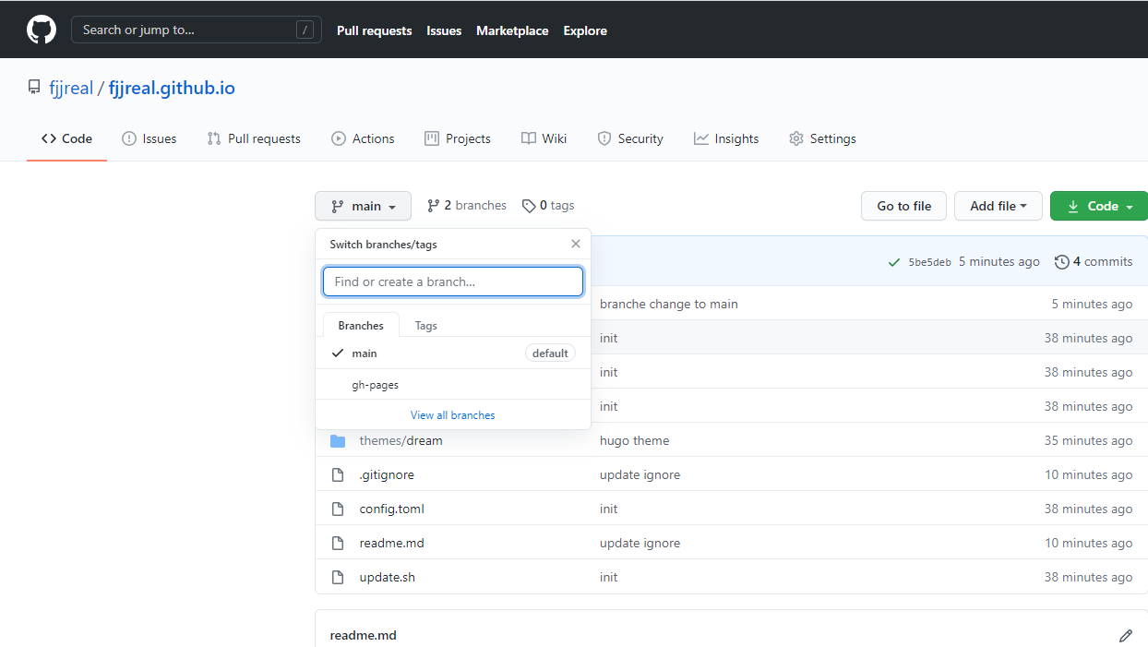Click the config.toml file icon

pyautogui.click(x=338, y=509)
